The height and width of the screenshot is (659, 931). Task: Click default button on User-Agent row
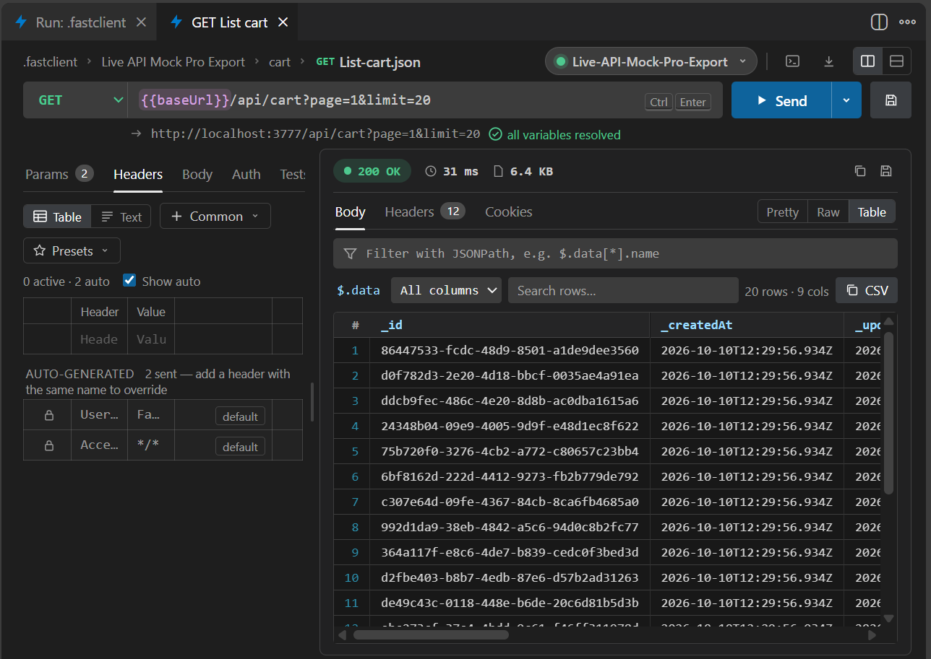click(240, 416)
